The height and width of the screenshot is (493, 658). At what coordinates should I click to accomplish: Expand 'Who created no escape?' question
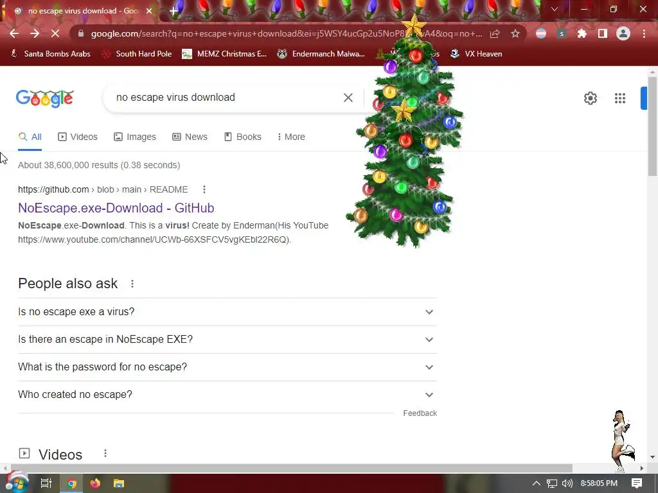coord(227,395)
